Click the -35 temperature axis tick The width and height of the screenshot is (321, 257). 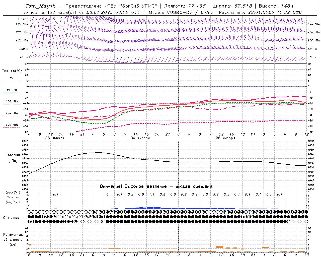[x=26, y=126]
